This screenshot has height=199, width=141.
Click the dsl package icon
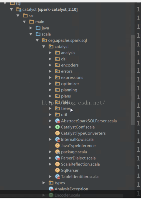57,59
